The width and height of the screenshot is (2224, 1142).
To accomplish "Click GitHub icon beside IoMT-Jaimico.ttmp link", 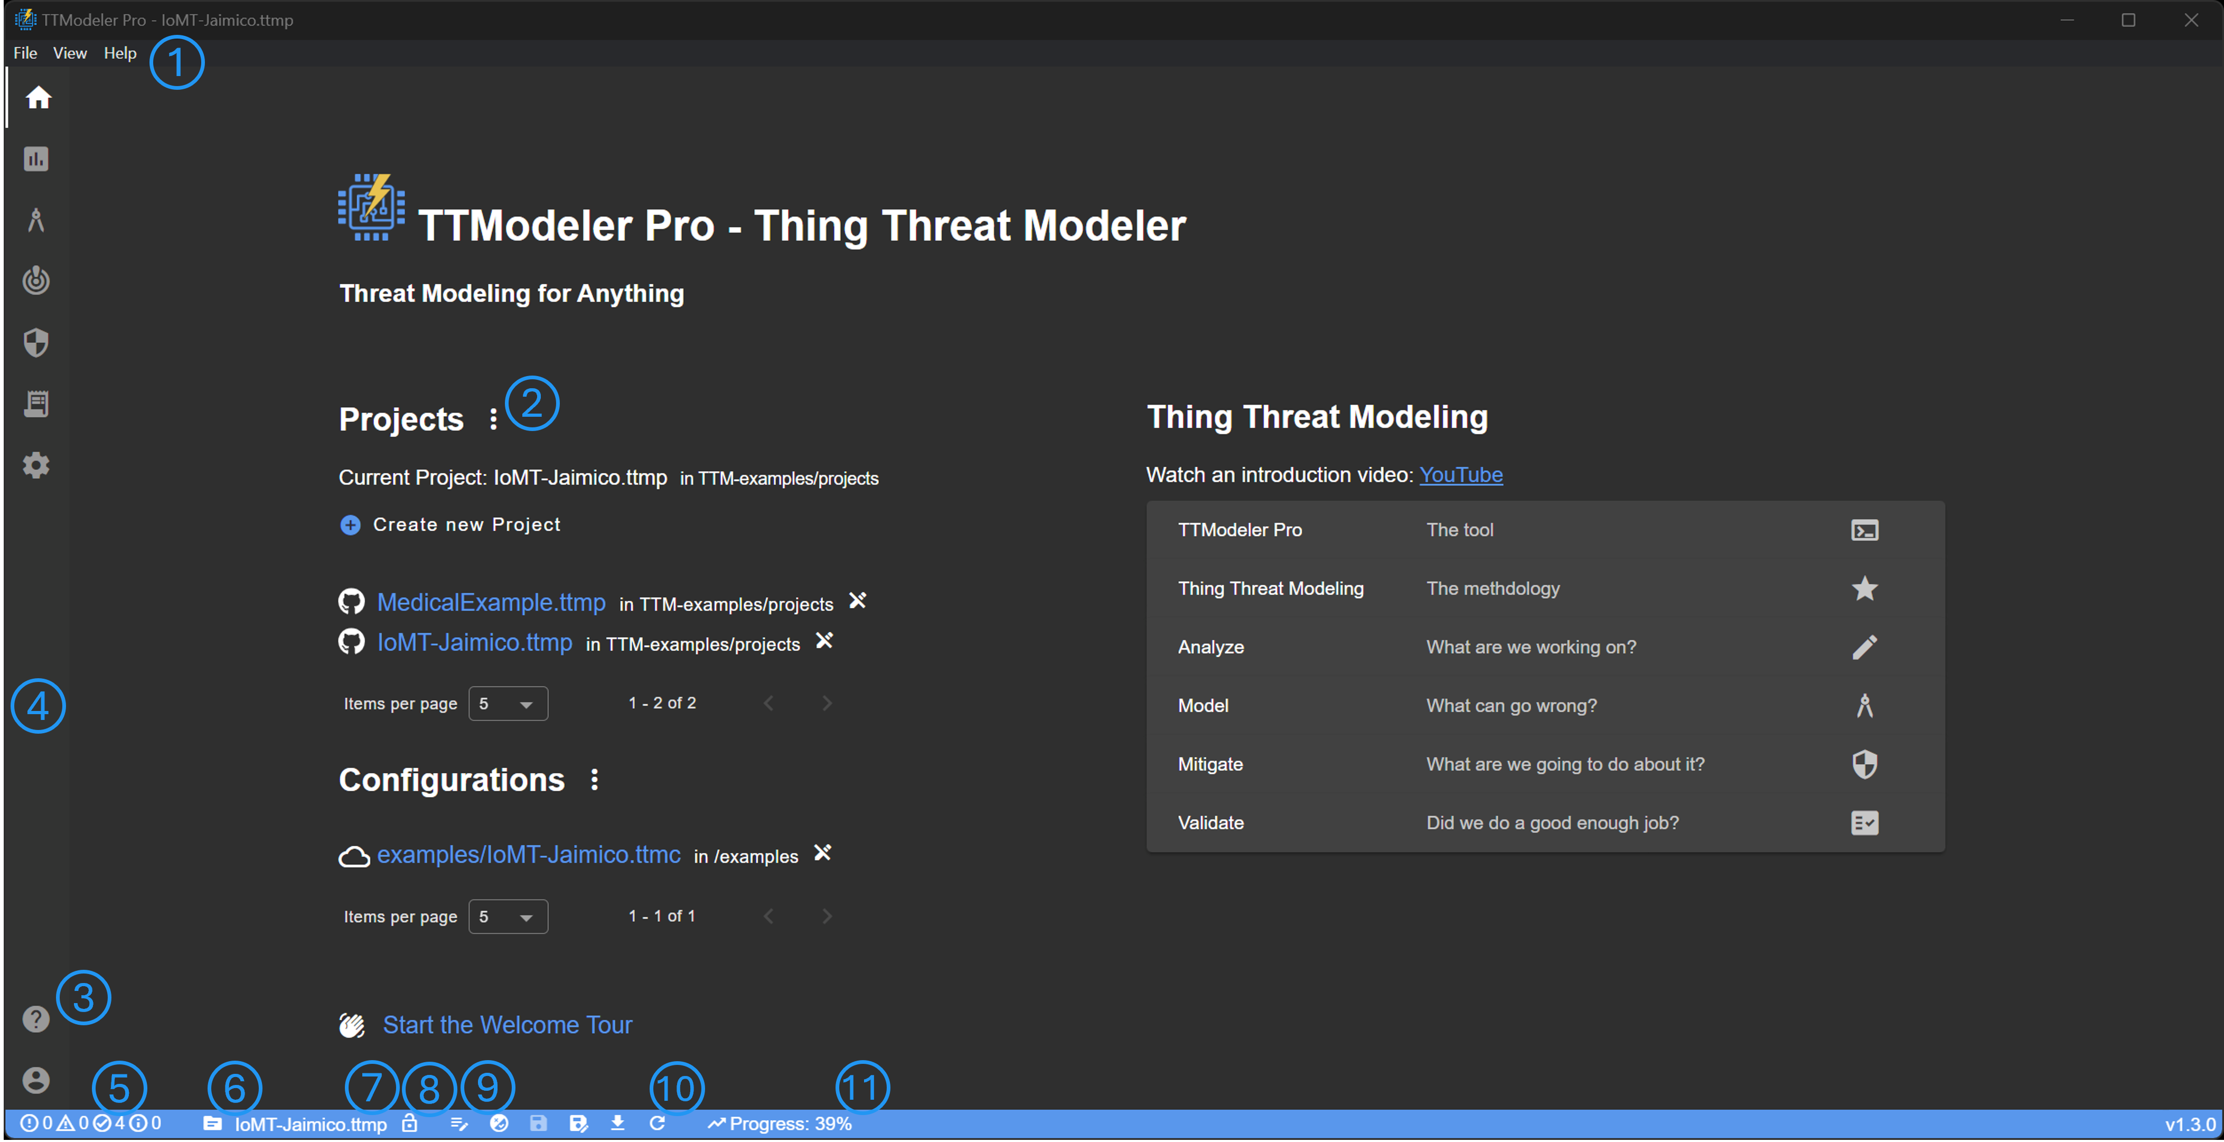I will [351, 642].
